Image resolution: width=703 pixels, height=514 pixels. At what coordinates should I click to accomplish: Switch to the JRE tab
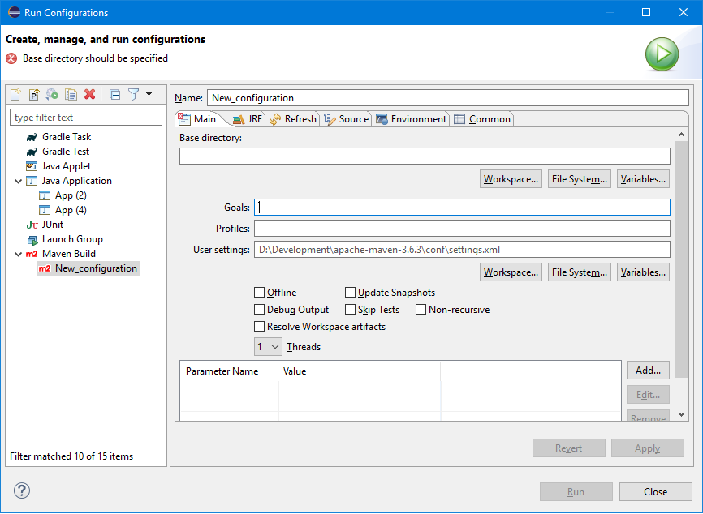(248, 119)
